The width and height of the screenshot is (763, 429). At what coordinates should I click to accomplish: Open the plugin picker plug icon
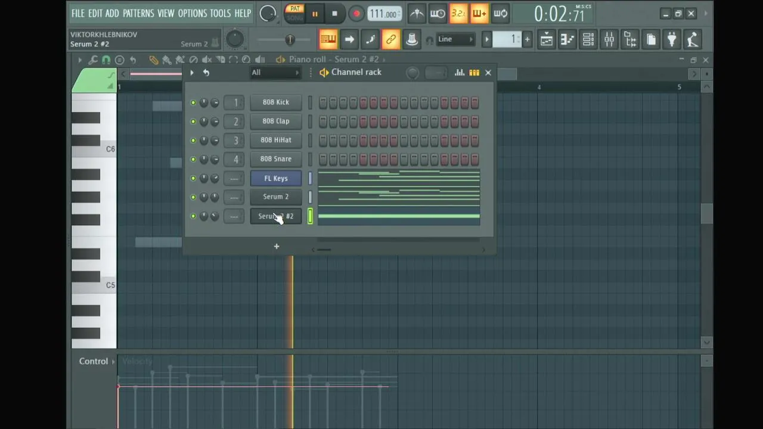pos(671,40)
